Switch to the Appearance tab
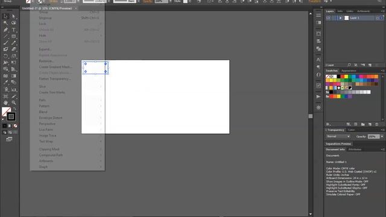 point(349,71)
